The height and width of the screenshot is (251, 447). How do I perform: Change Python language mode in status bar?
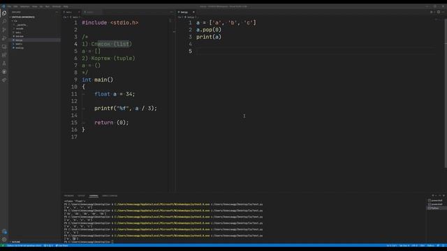pyautogui.click(x=431, y=245)
